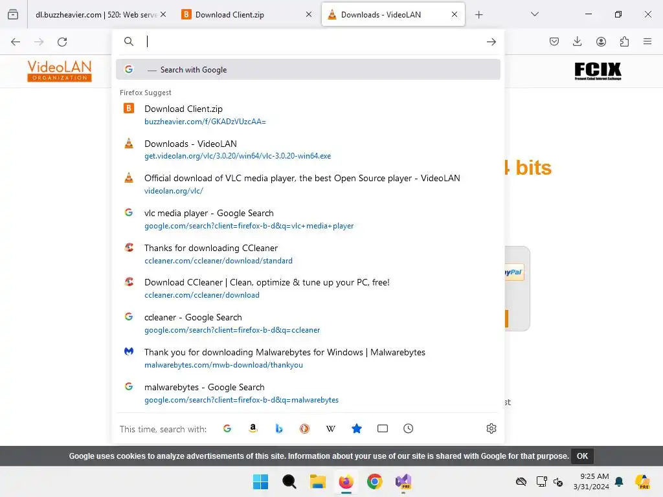Focus the address bar text field
Image resolution: width=663 pixels, height=497 pixels.
[313, 41]
